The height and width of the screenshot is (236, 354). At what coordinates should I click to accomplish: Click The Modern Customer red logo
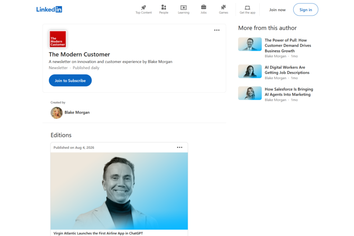(x=58, y=39)
